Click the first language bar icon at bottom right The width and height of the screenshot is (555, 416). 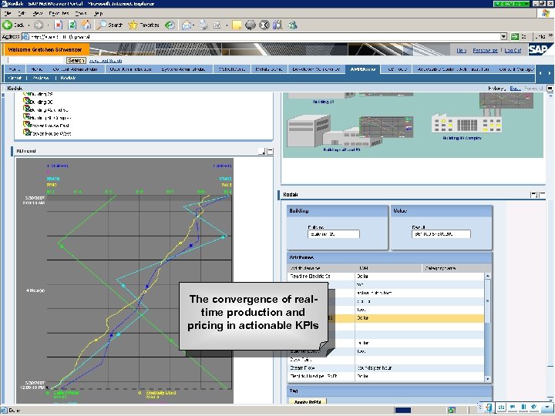(489, 408)
